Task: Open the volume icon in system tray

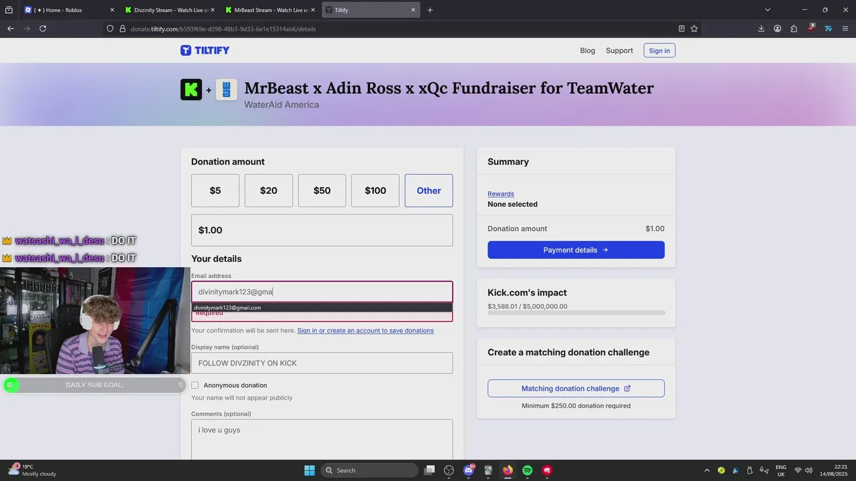Action: tap(809, 470)
